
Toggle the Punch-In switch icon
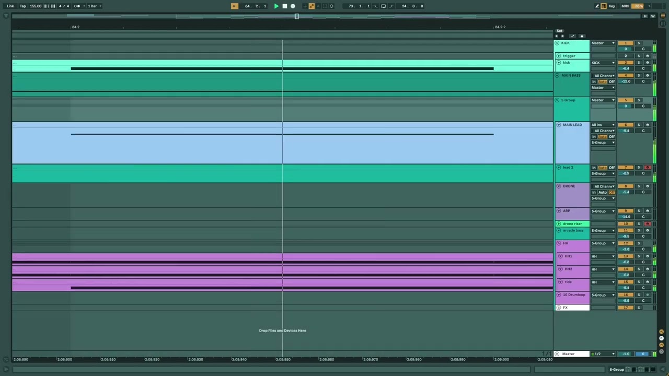tap(375, 6)
